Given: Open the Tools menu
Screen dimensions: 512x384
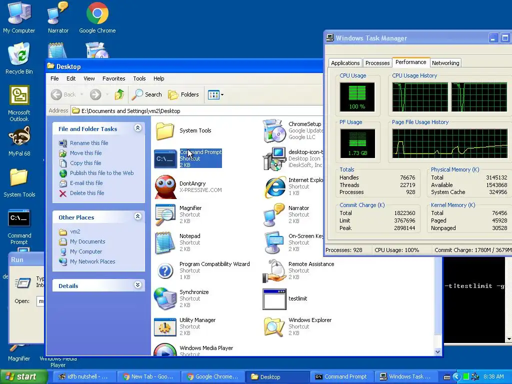Looking at the screenshot, I should click(139, 78).
